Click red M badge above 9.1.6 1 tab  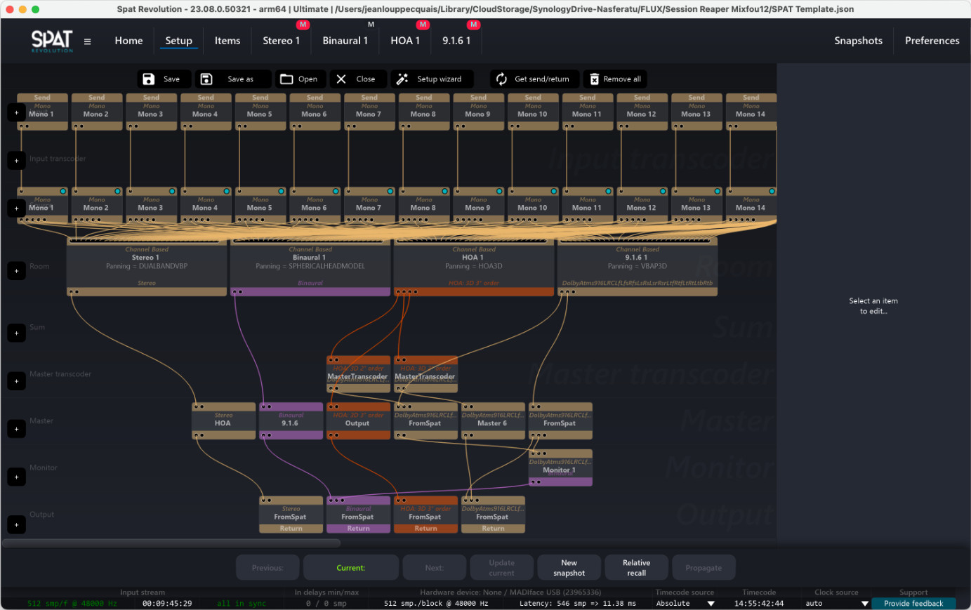point(474,25)
